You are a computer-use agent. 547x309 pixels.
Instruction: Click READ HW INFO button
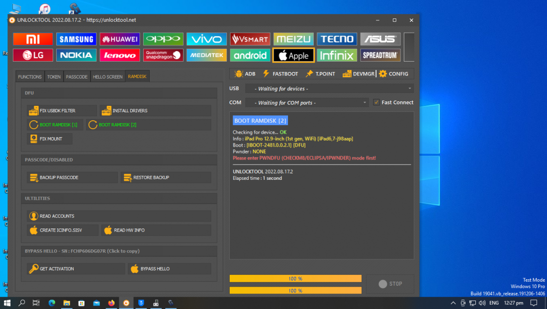[x=156, y=231]
